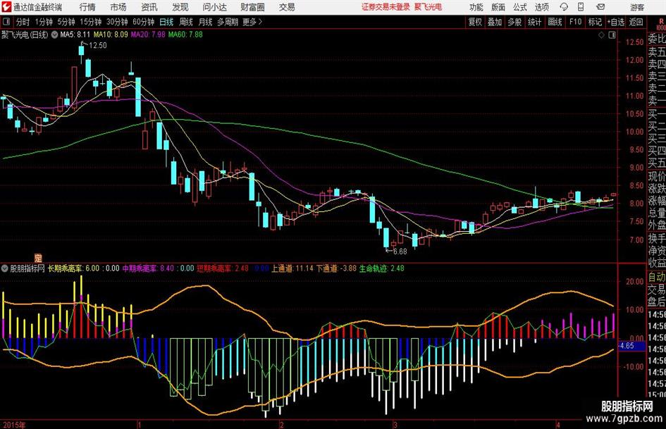666x429 pixels.
Task: Click the 返回 back button
Action: pos(636,22)
